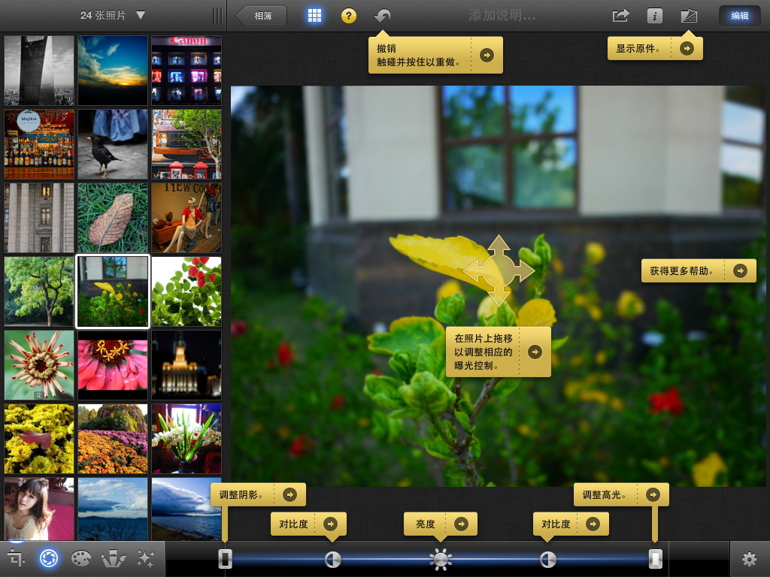Open the Color palette tool
Screen dimensions: 770x577
tap(80, 559)
